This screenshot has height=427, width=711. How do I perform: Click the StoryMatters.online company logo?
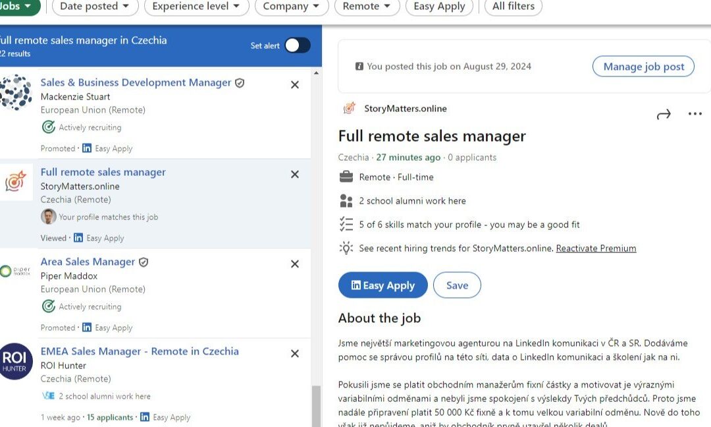point(347,108)
